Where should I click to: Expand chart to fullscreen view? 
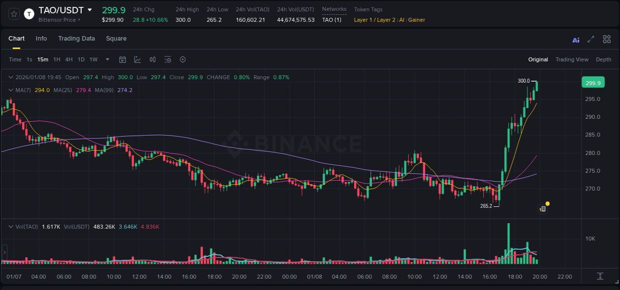tap(591, 39)
